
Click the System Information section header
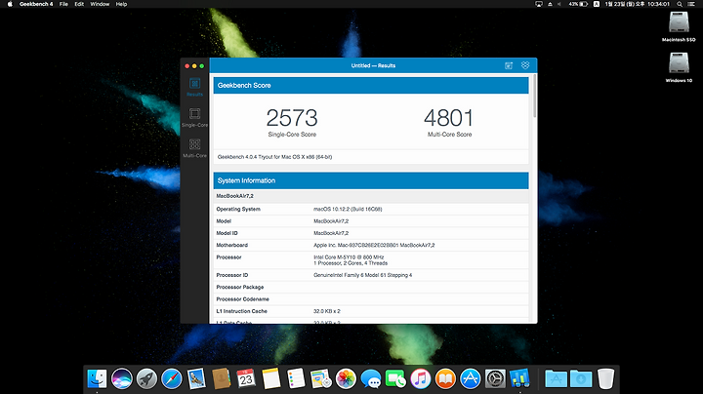point(371,180)
